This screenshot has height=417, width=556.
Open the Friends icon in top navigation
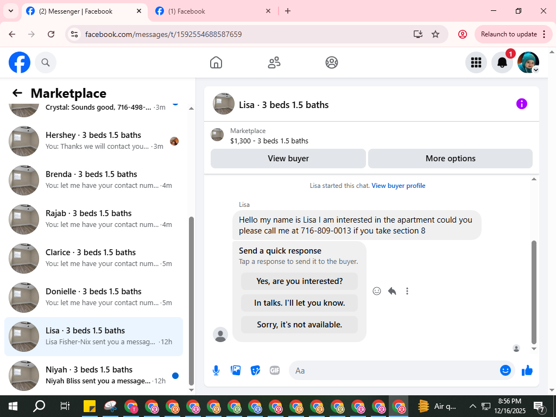pyautogui.click(x=274, y=62)
